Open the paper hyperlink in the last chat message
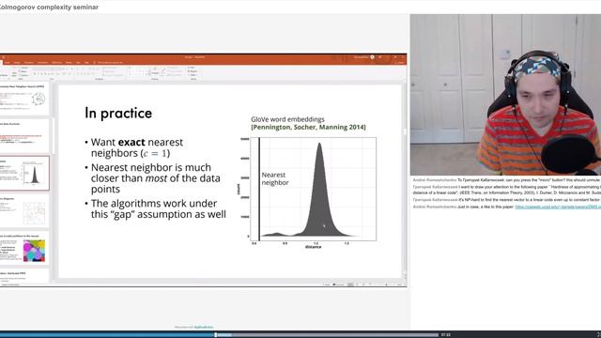 point(558,207)
